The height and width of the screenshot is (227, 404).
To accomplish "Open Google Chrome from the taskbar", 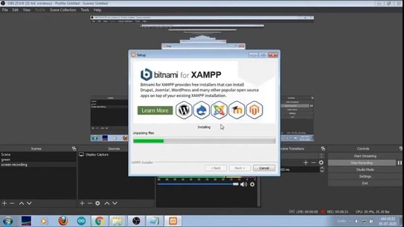I will tap(100, 221).
